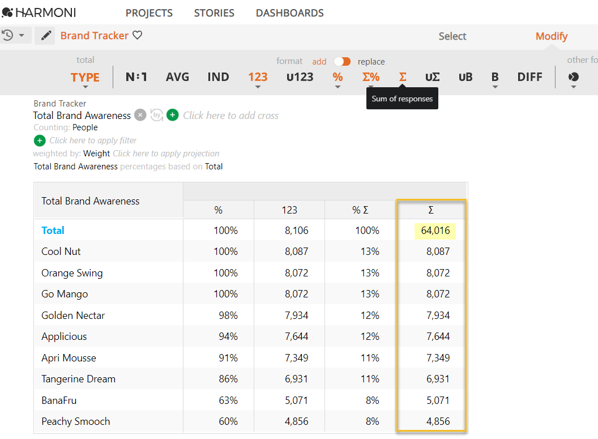Favorite Brand Tracker with the heart icon
598x439 pixels.
click(x=137, y=35)
